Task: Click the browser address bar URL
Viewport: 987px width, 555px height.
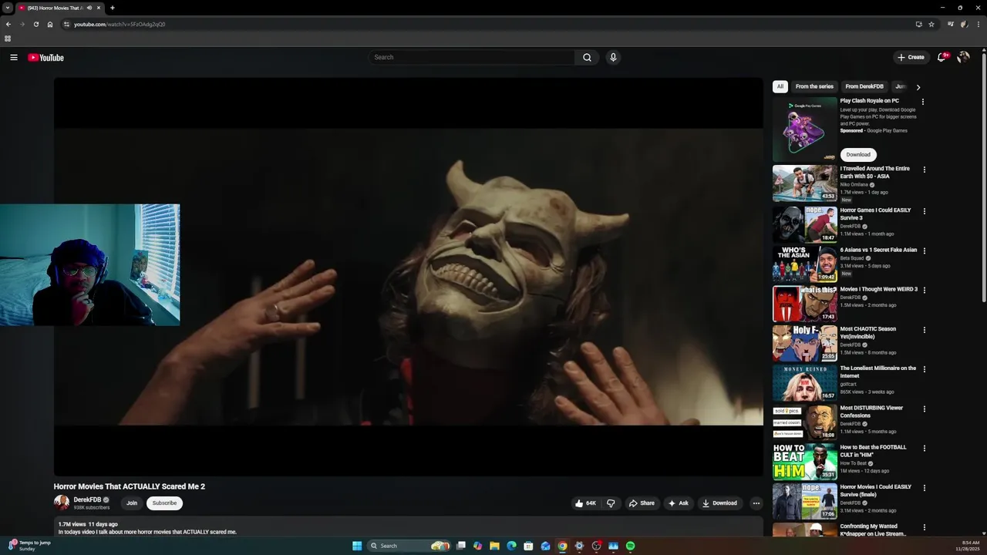Action: (120, 24)
